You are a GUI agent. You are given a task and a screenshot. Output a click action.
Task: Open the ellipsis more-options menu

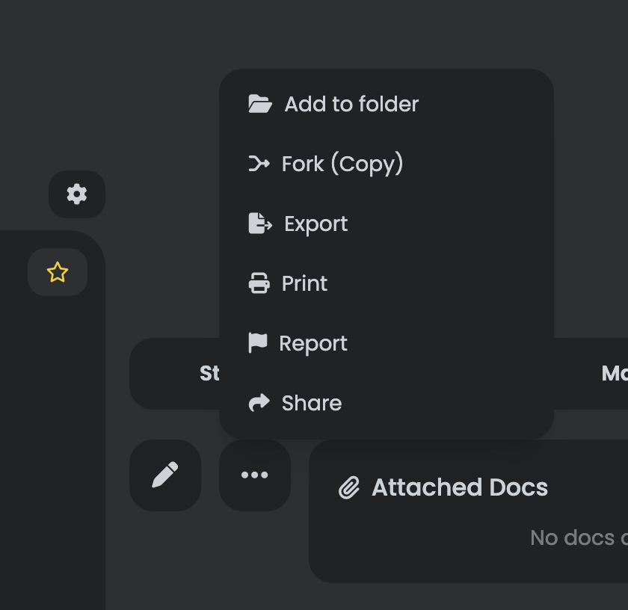254,475
